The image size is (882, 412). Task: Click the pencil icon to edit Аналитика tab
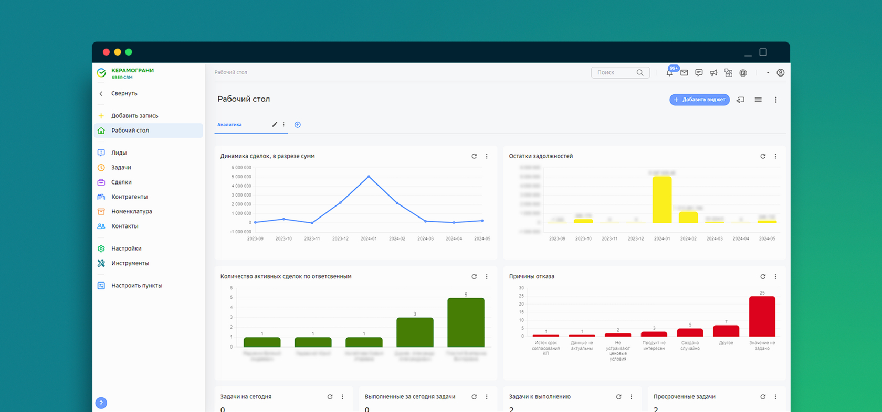(x=275, y=125)
